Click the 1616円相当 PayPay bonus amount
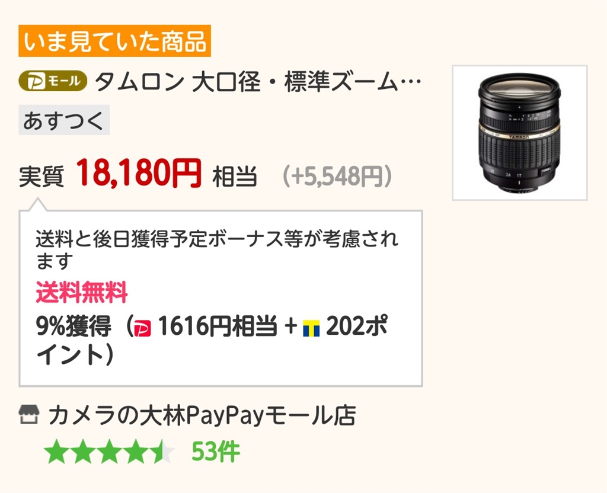This screenshot has height=493, width=607. (x=218, y=326)
